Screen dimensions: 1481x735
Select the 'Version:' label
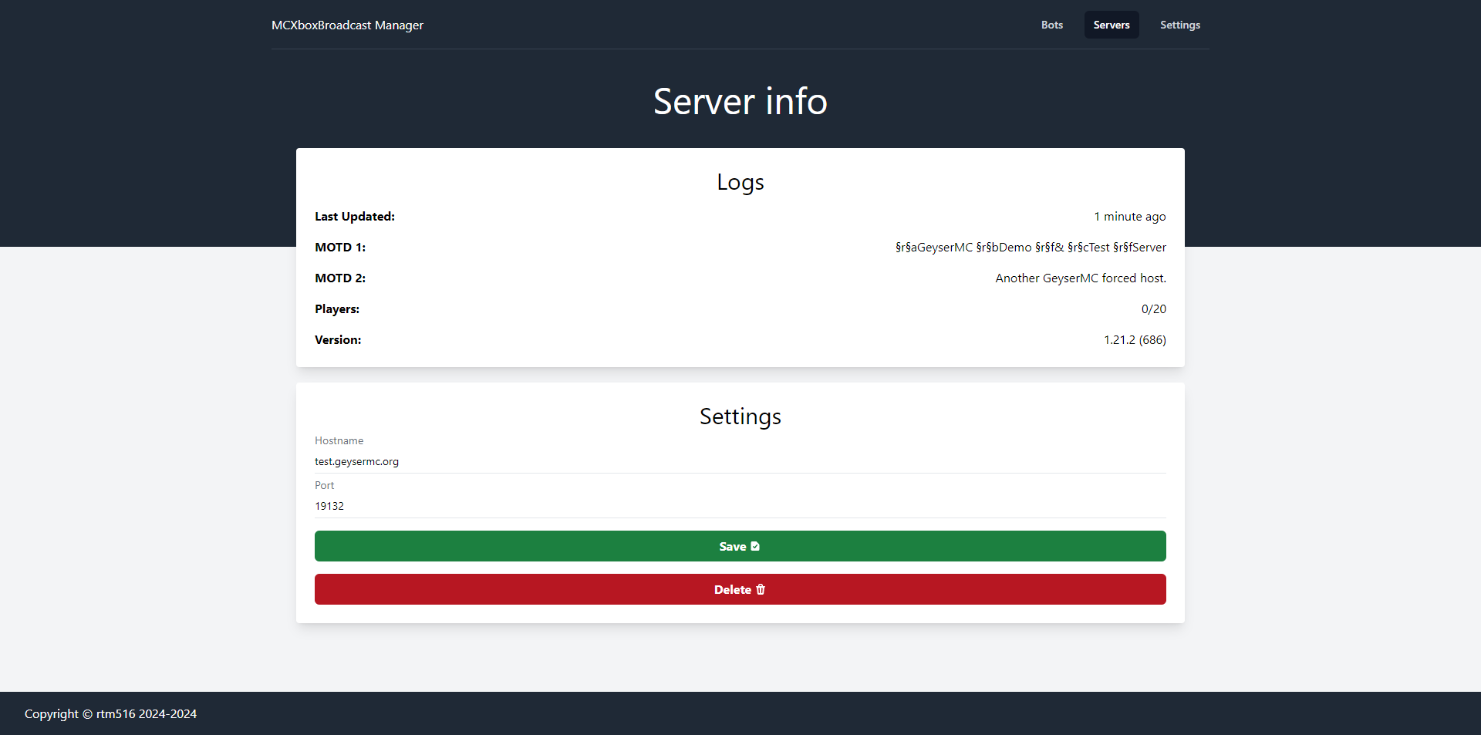pyautogui.click(x=338, y=340)
